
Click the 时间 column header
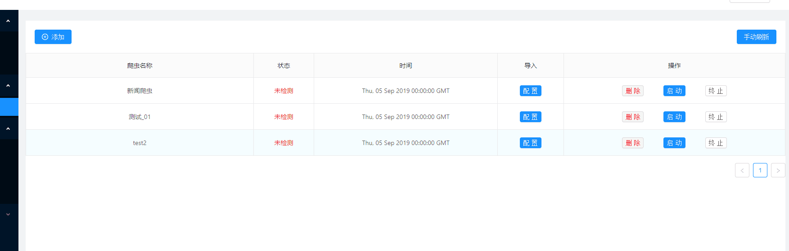pyautogui.click(x=406, y=66)
